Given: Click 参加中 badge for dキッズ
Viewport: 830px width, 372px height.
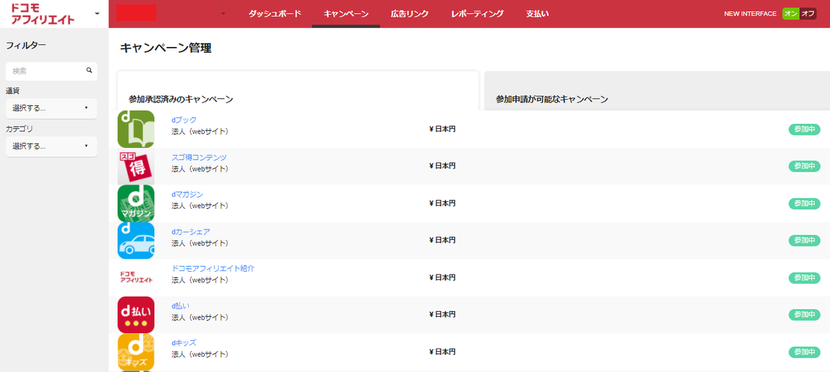Looking at the screenshot, I should pos(804,352).
